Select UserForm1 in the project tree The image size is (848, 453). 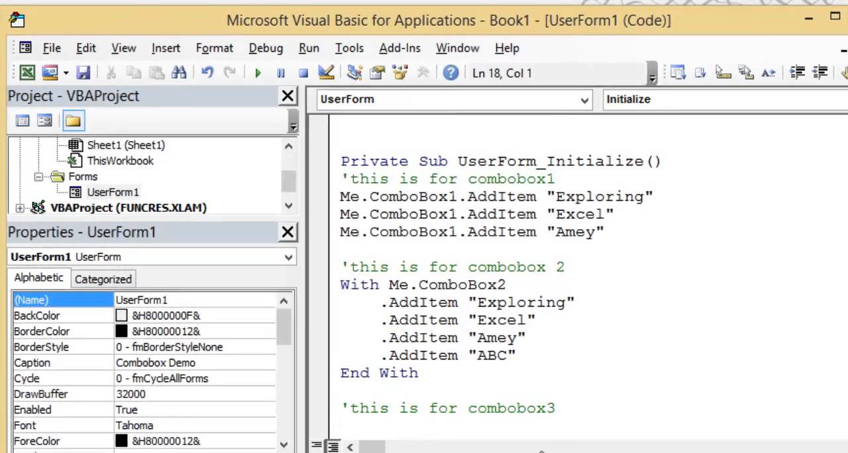(x=113, y=192)
